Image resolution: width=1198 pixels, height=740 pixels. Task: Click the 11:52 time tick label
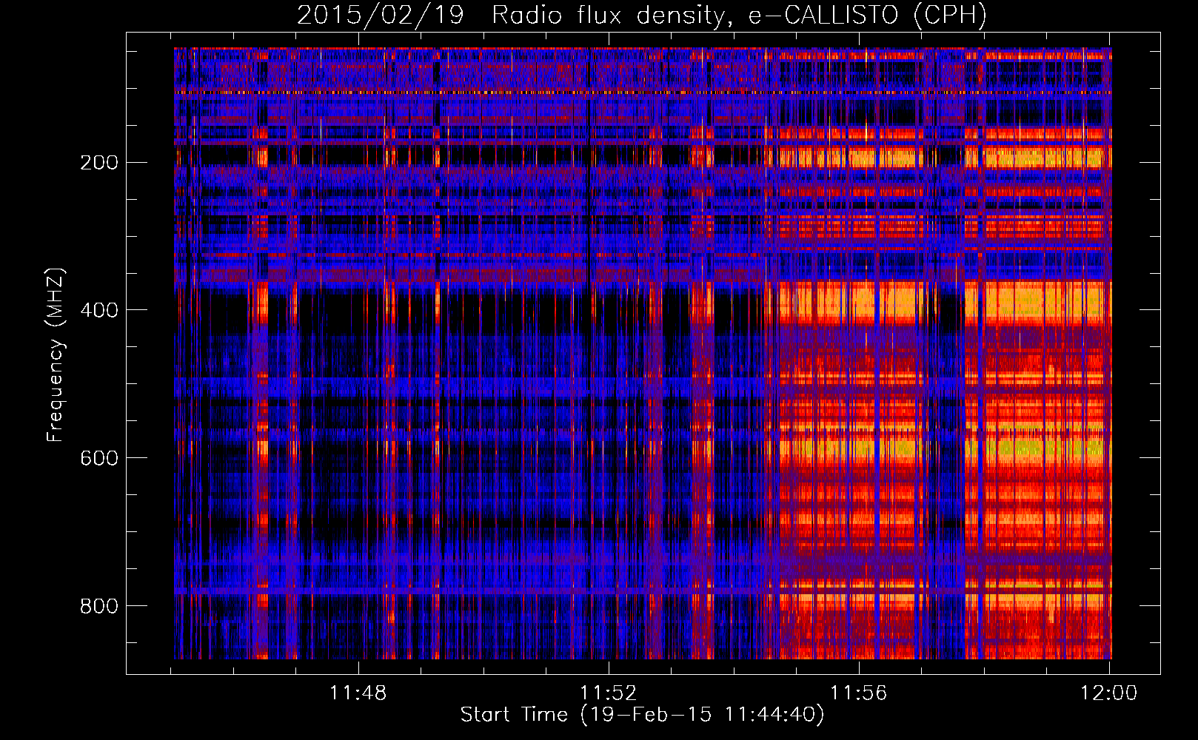coord(608,693)
